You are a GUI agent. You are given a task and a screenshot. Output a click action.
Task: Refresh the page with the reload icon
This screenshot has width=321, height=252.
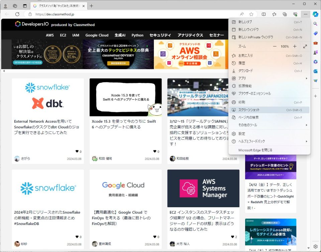(x=17, y=14)
